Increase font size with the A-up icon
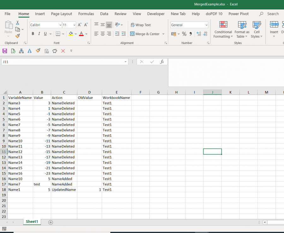284x233 pixels. (80, 25)
